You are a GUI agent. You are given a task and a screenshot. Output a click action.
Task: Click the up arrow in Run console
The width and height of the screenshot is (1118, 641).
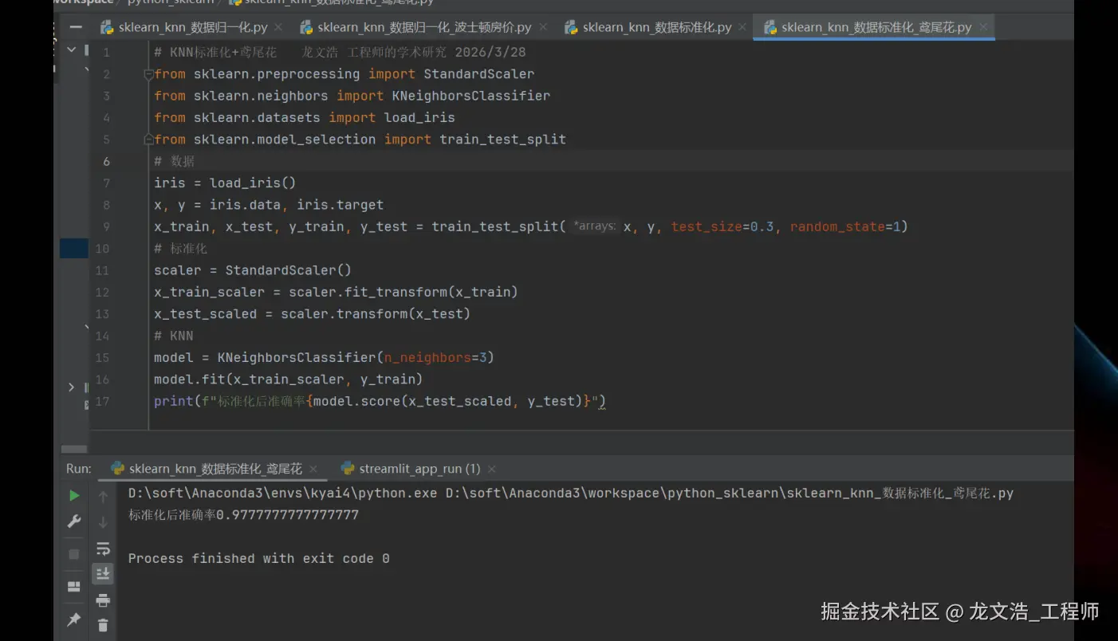click(x=103, y=497)
